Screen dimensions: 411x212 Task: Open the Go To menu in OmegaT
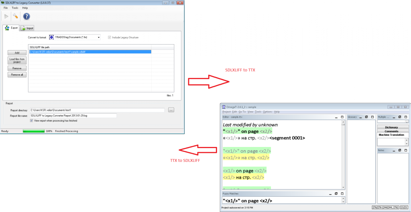pyautogui.click(x=242, y=112)
